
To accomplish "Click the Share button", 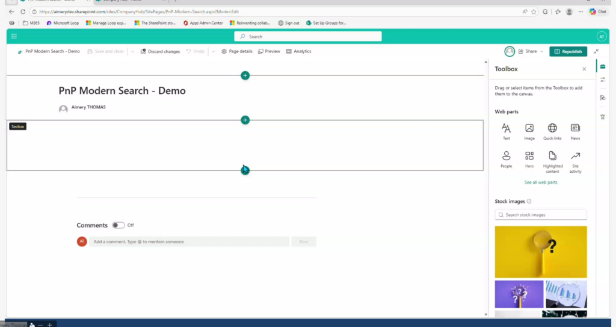I will tap(528, 51).
